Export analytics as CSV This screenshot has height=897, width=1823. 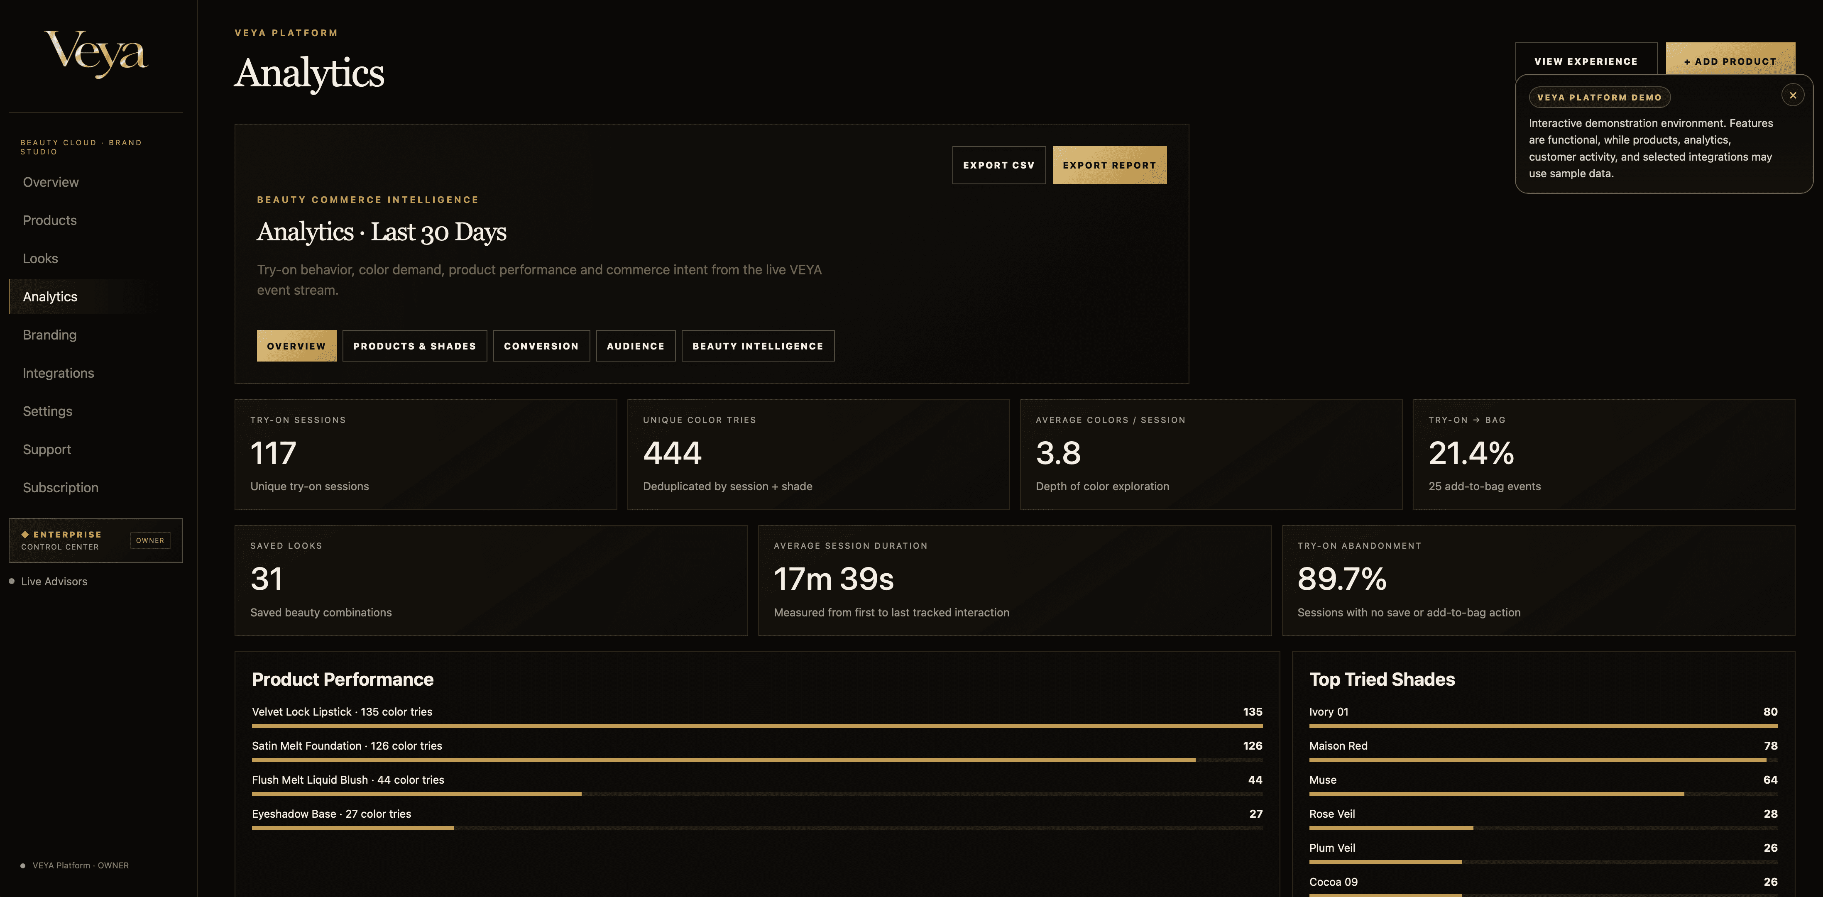pyautogui.click(x=998, y=166)
